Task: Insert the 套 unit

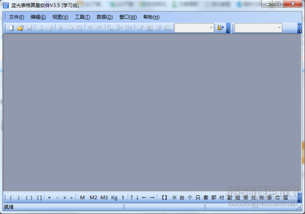Action: click(206, 198)
